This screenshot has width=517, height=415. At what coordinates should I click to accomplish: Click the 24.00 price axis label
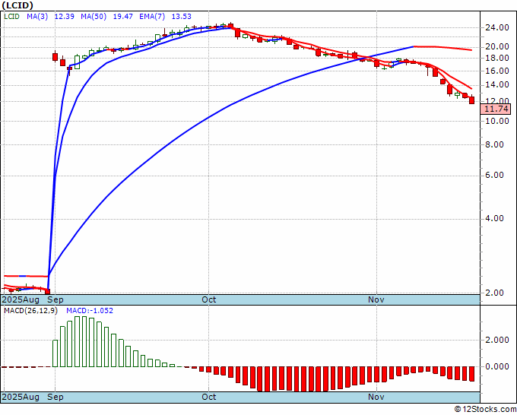click(497, 27)
